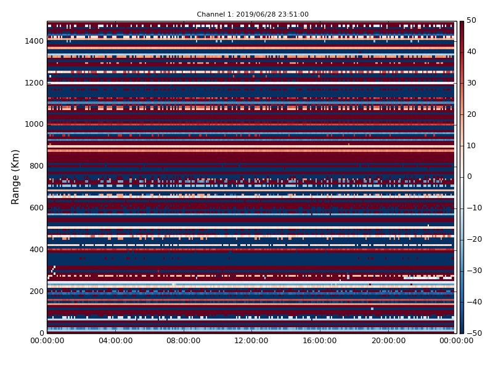The height and width of the screenshot is (369, 493).
Task: Click the 1000 range tick label
Action: click(34, 124)
